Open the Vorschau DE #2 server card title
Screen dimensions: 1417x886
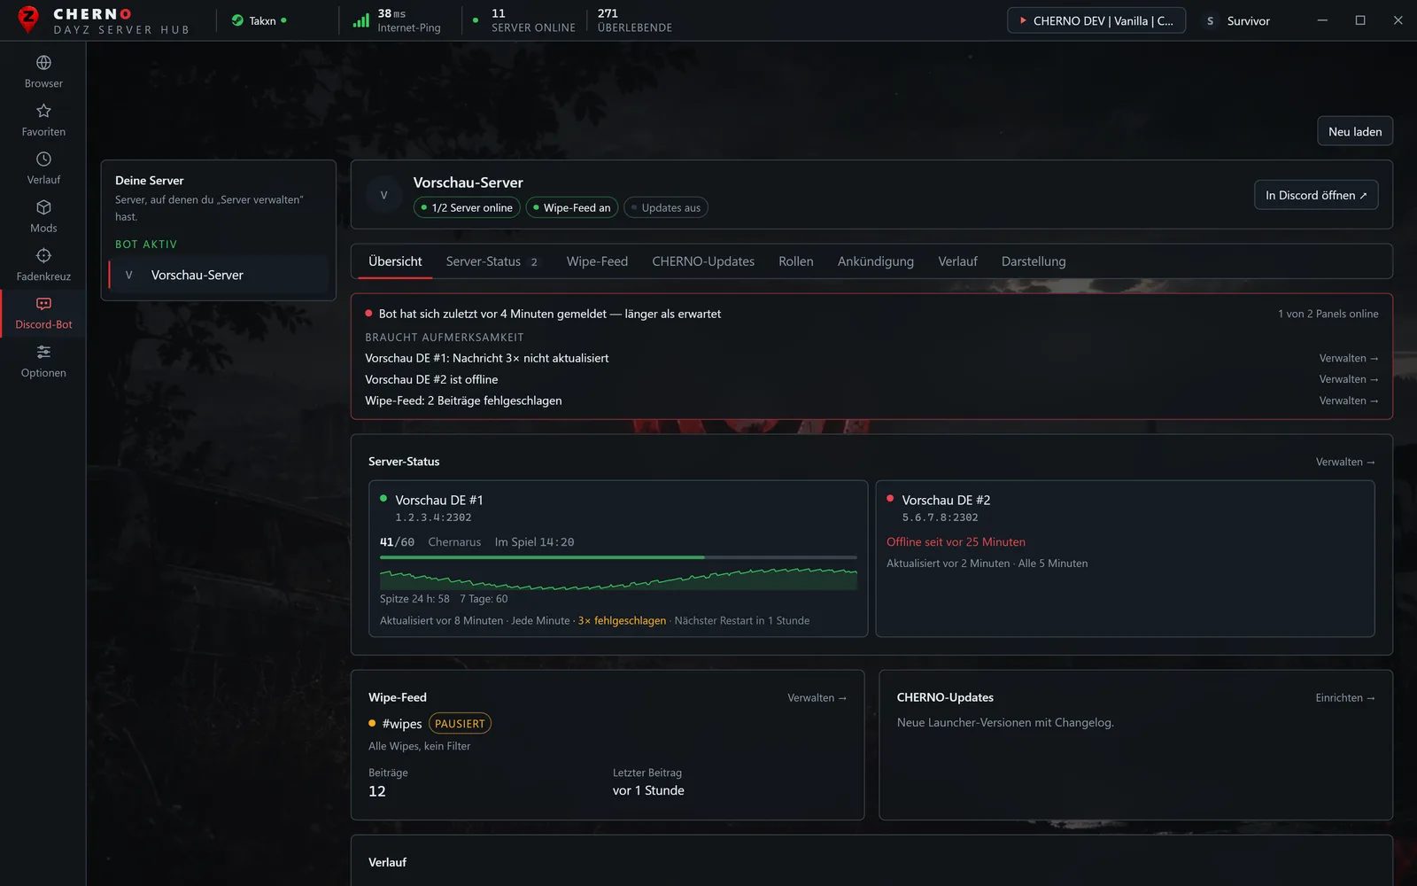point(946,500)
